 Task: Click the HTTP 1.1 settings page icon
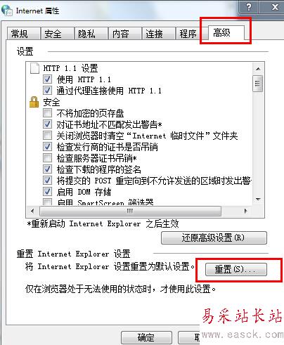click(34, 68)
